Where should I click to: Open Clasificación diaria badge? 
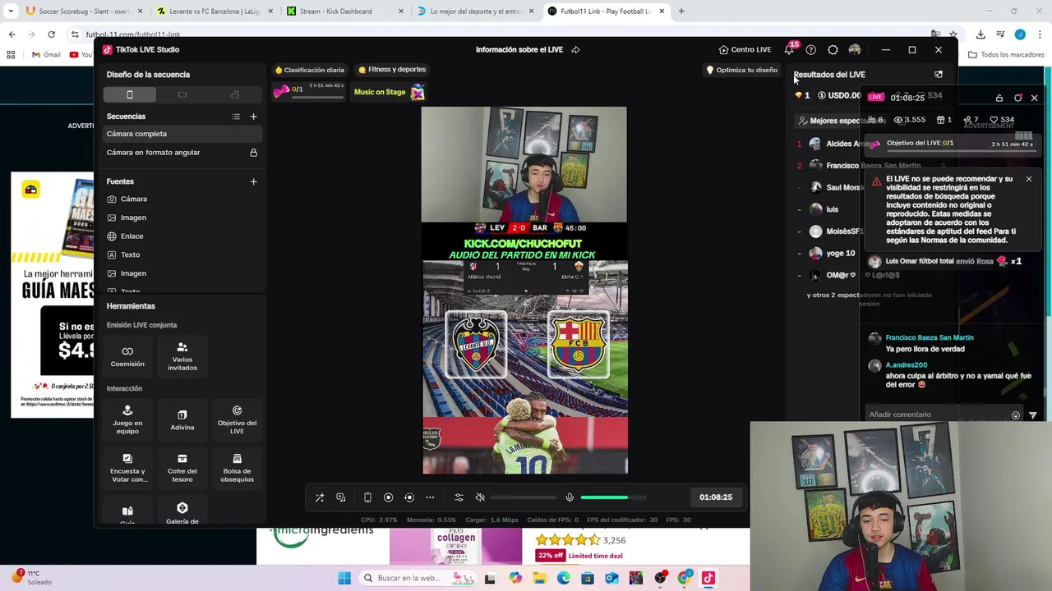pyautogui.click(x=310, y=70)
